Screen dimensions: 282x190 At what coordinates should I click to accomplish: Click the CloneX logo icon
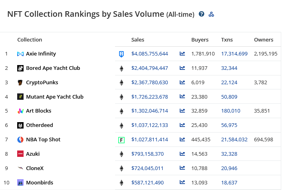[20, 168]
